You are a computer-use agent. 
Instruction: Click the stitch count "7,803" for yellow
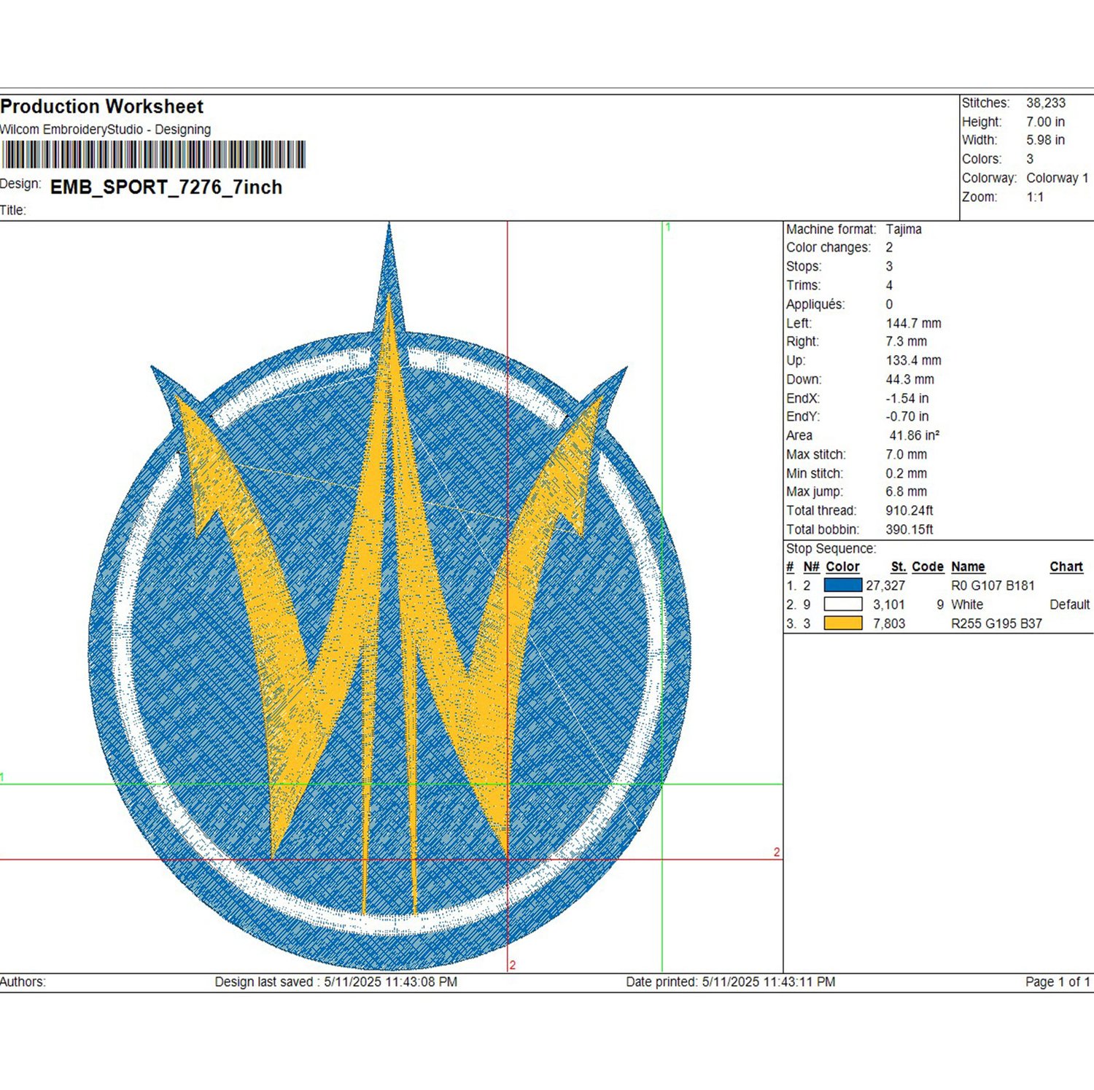click(x=889, y=623)
